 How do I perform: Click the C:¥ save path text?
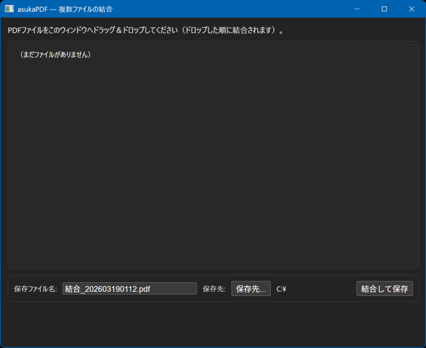282,289
